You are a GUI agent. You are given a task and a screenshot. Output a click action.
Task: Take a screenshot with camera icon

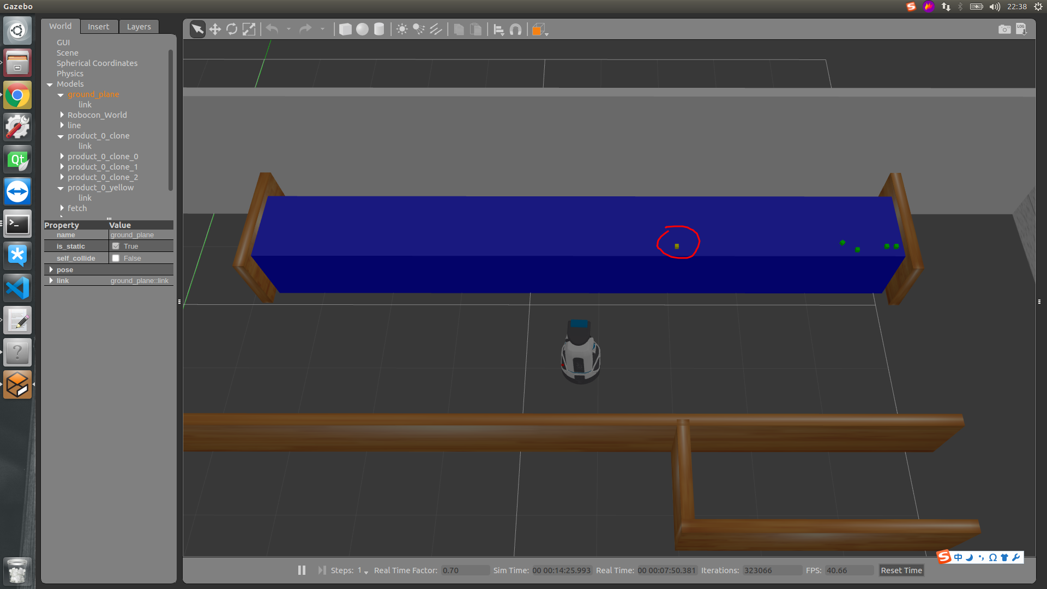[1004, 29]
